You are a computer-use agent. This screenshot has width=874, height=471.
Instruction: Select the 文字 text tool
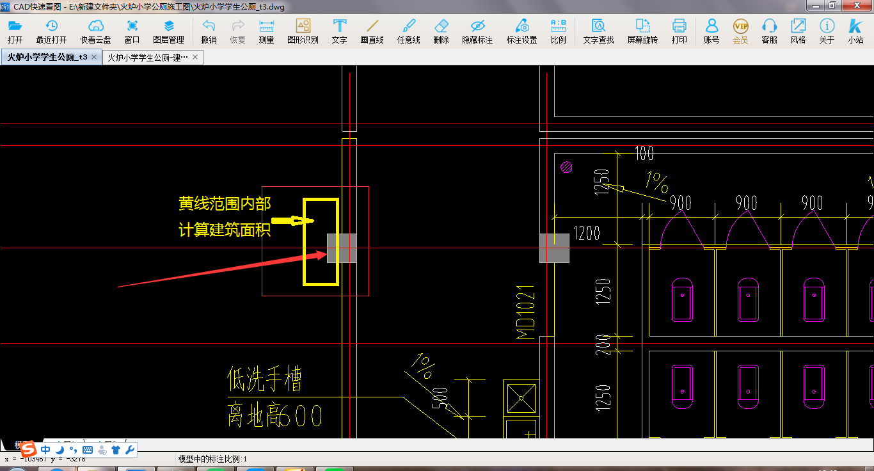point(339,31)
